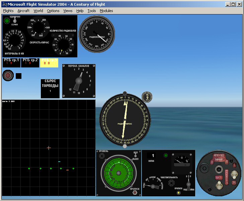
Task: Flip the ВКЛ toggle switch on АРК-У2
Action: [219, 185]
